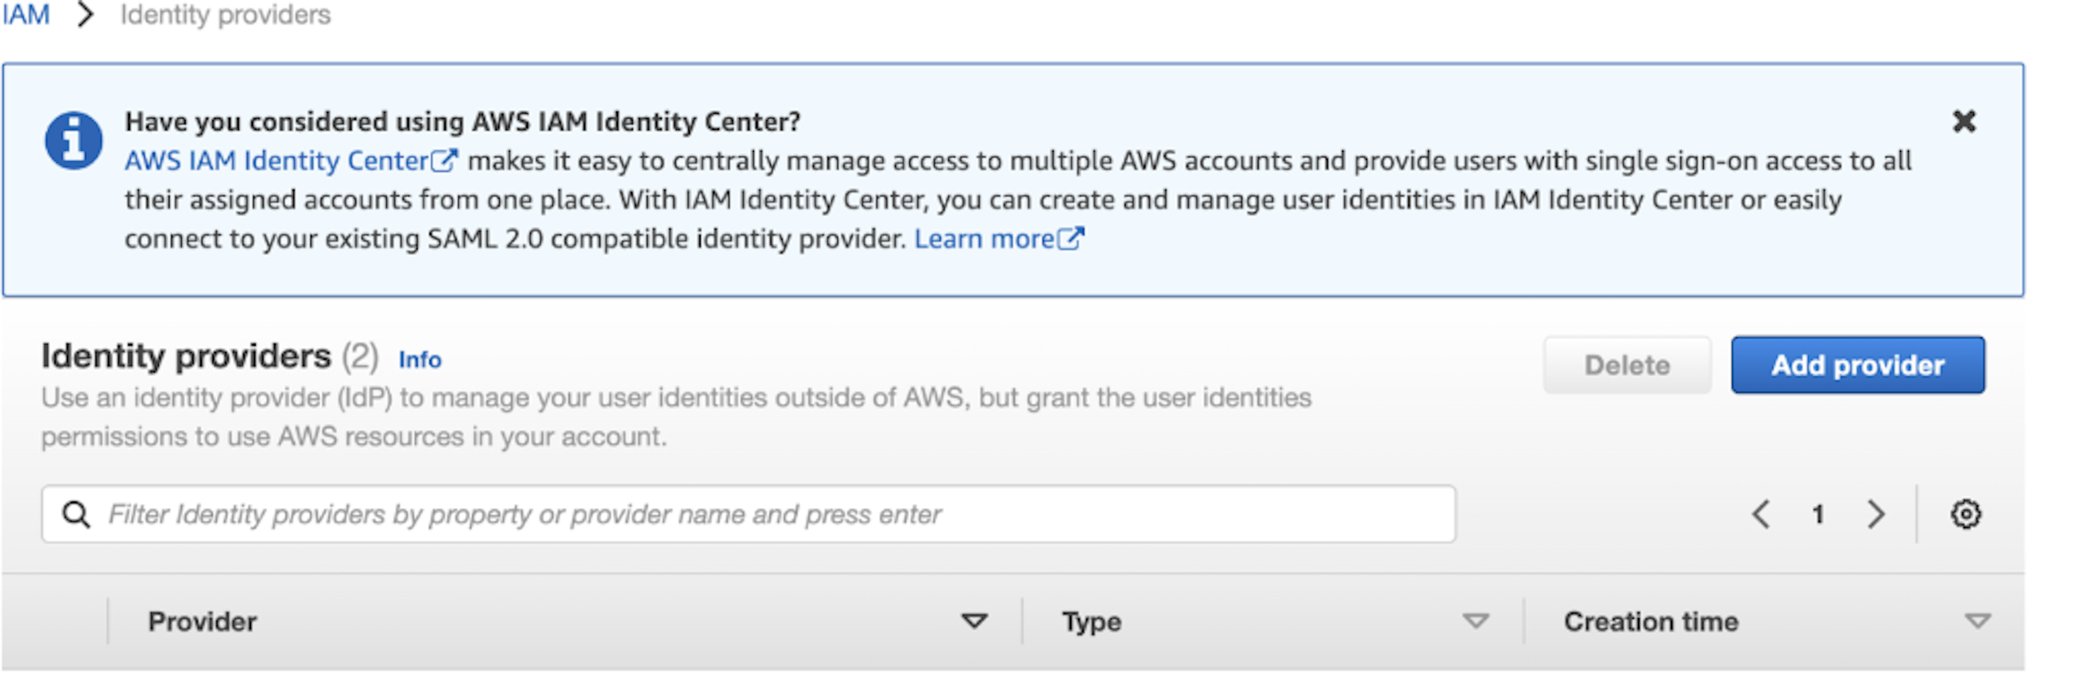Navigate to IAM breadcrumb
2092x681 pixels.
25,14
